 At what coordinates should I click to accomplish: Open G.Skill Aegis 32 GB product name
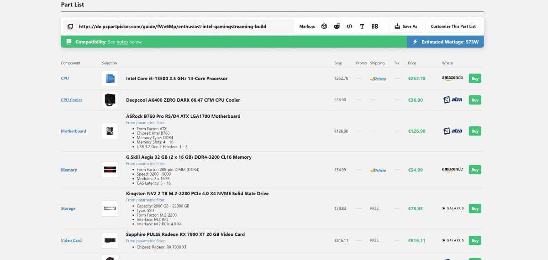(x=189, y=157)
